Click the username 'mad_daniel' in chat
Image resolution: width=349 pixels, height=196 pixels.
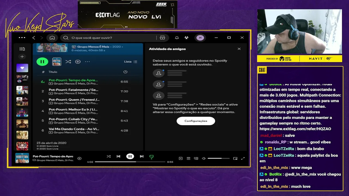pyautogui.click(x=271, y=135)
